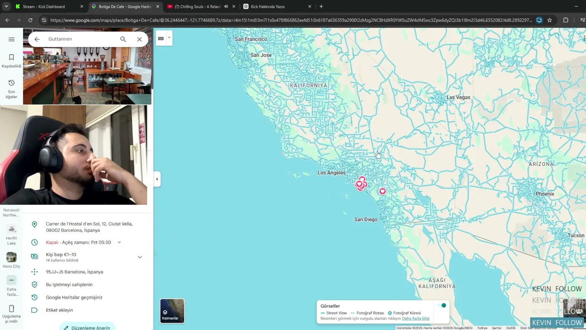Image resolution: width=586 pixels, height=330 pixels.
Task: Open the media controls icon
Action: click(x=582, y=20)
